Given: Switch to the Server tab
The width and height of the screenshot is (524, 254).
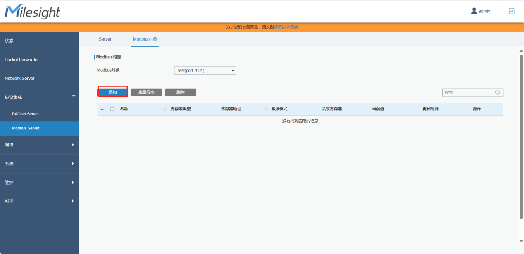Looking at the screenshot, I should coord(105,39).
